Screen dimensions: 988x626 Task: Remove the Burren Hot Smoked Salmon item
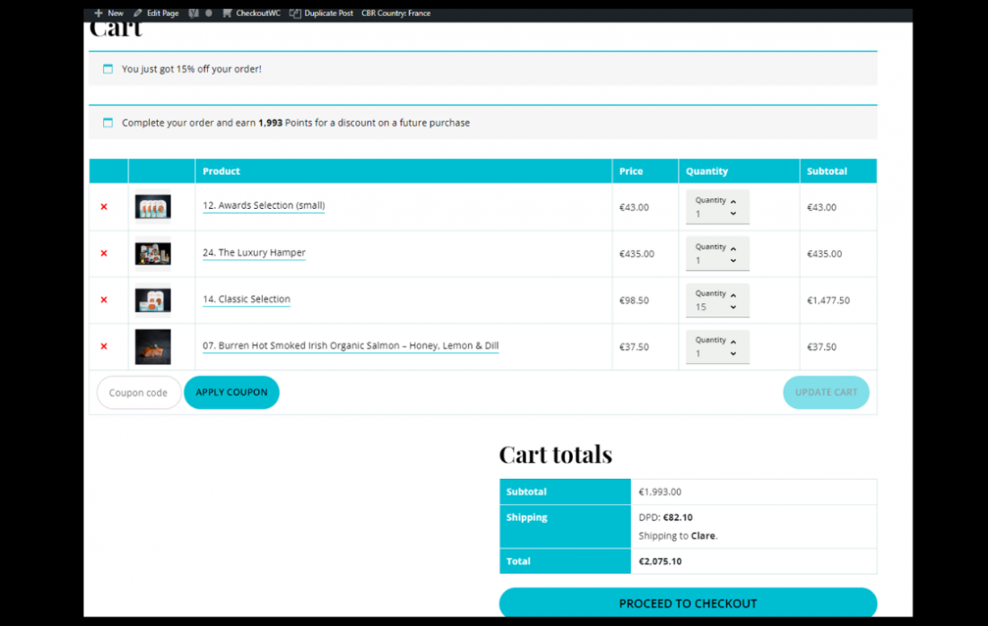tap(104, 347)
